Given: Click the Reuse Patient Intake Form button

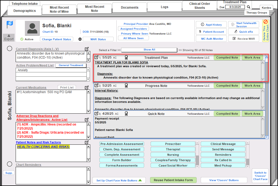Looking at the screenshot, I should (173, 180).
